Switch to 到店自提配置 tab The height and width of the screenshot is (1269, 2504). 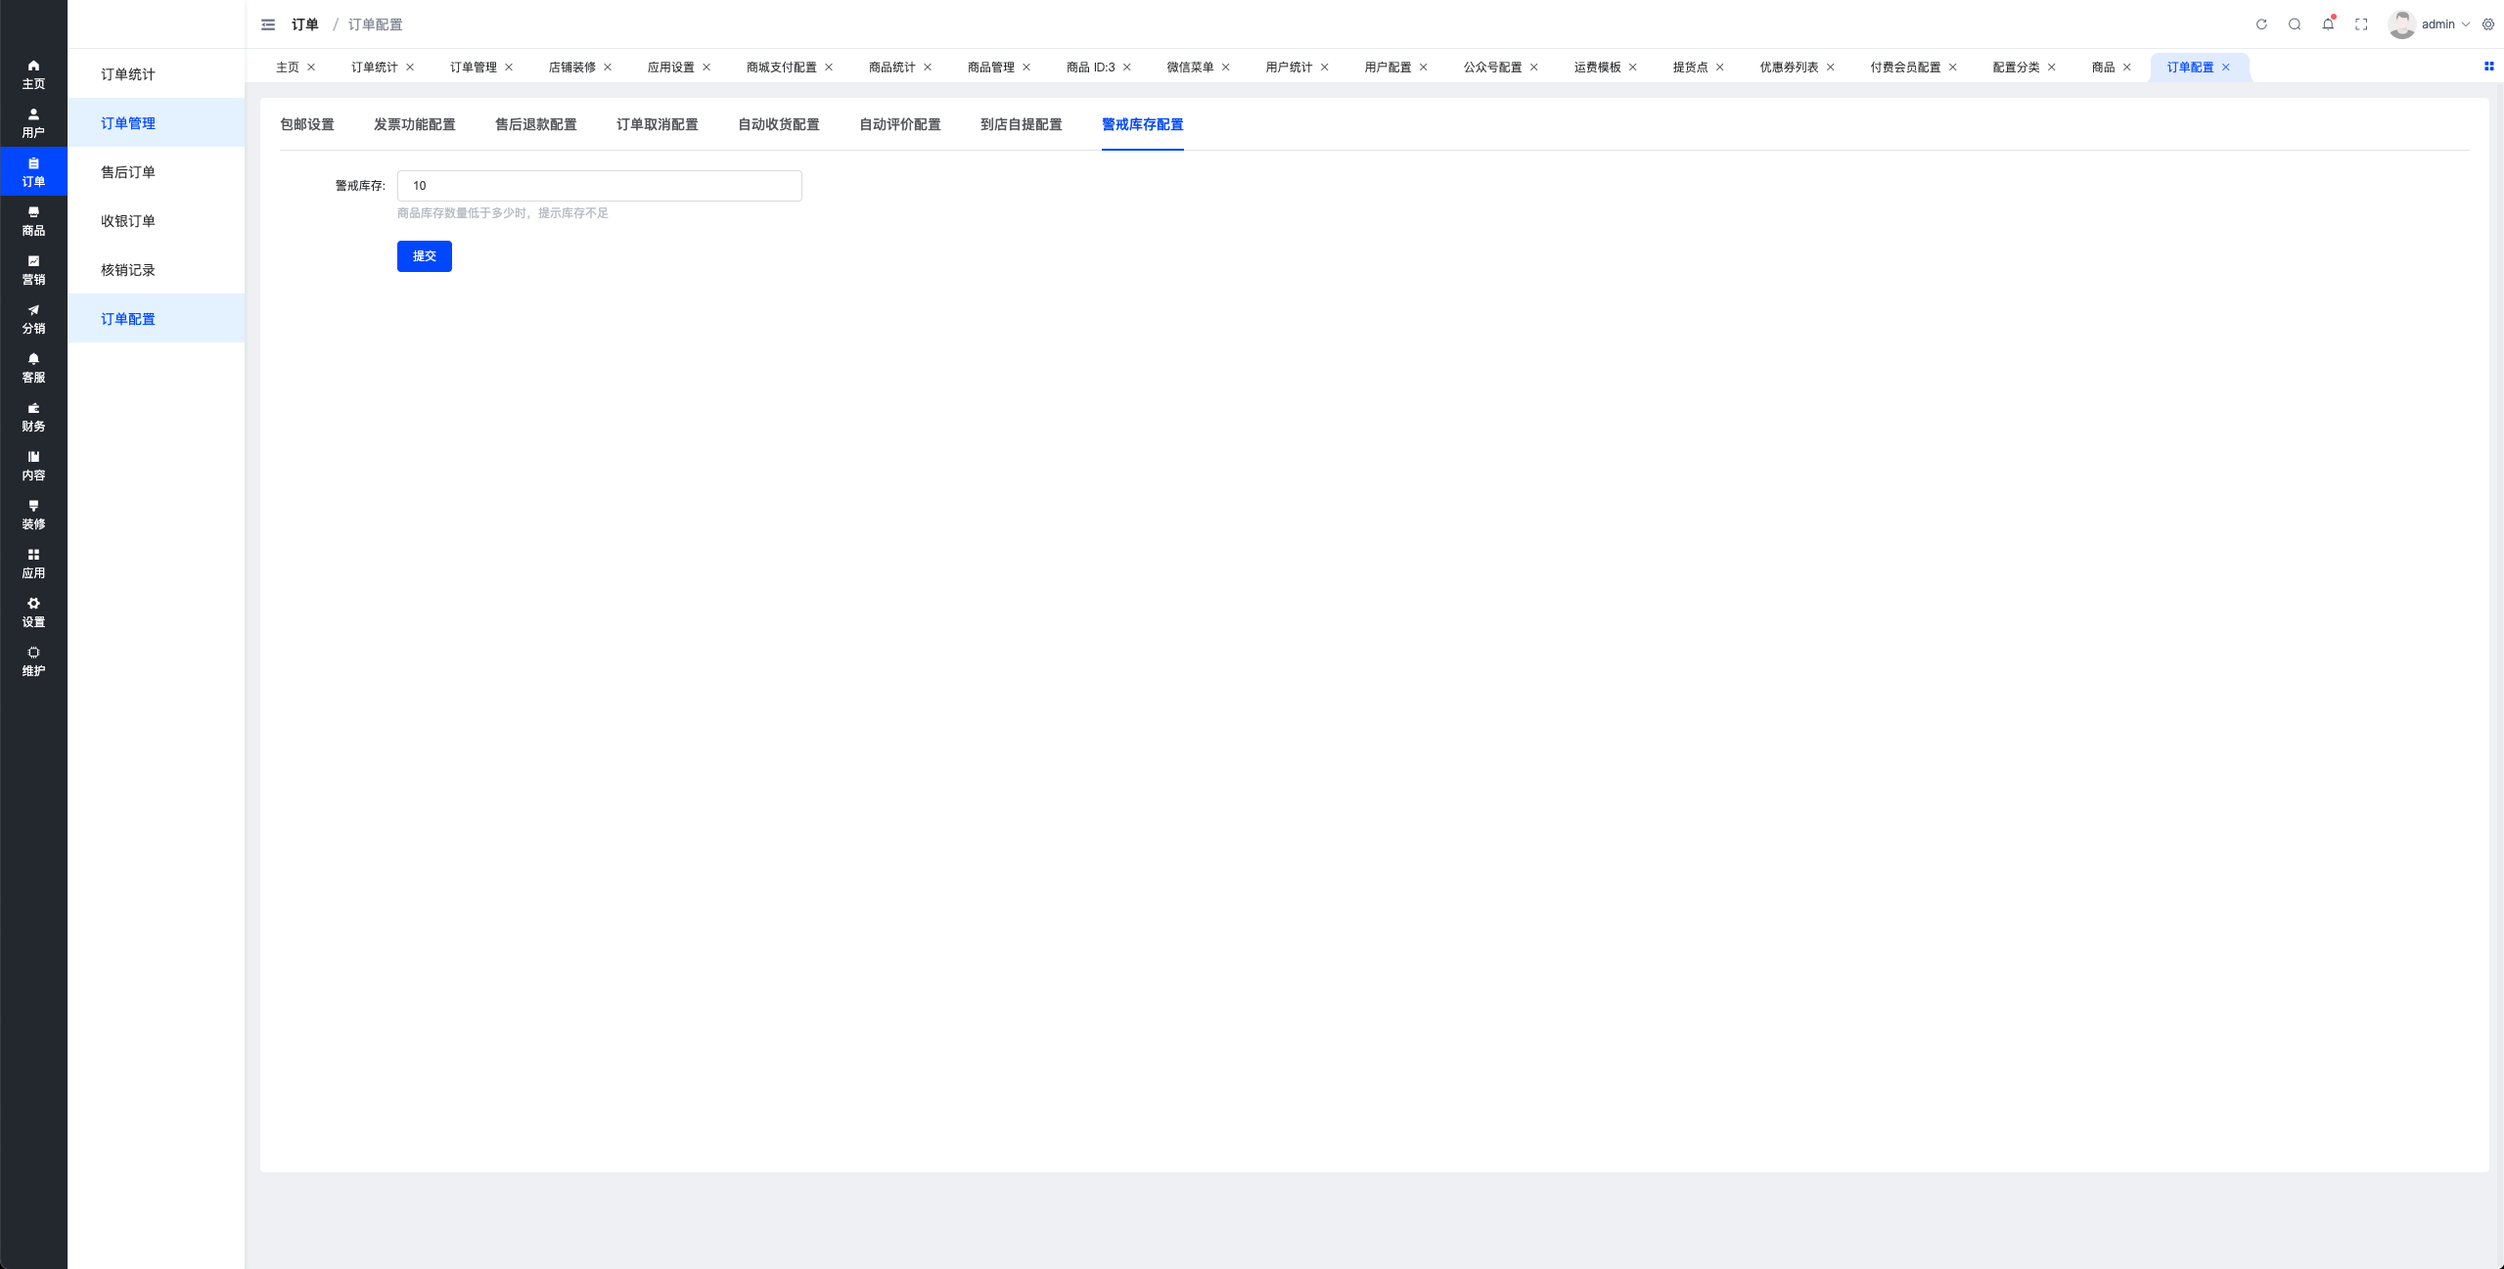[x=1022, y=124]
